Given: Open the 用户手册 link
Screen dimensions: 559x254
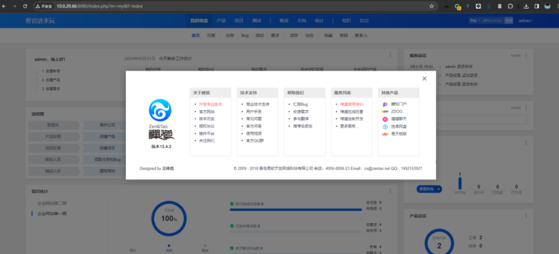Looking at the screenshot, I should coord(254,112).
